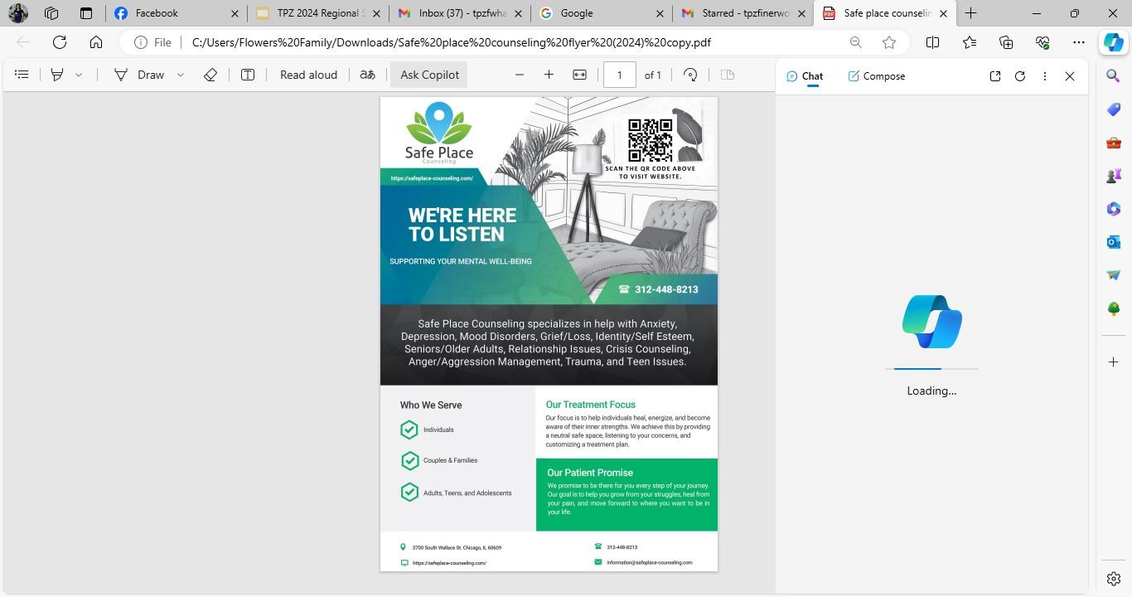Close the Google tab
Screen dimensions: 1132x597
(660, 13)
